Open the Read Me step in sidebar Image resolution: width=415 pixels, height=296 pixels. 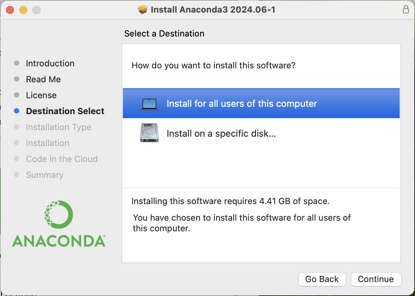[x=43, y=79]
